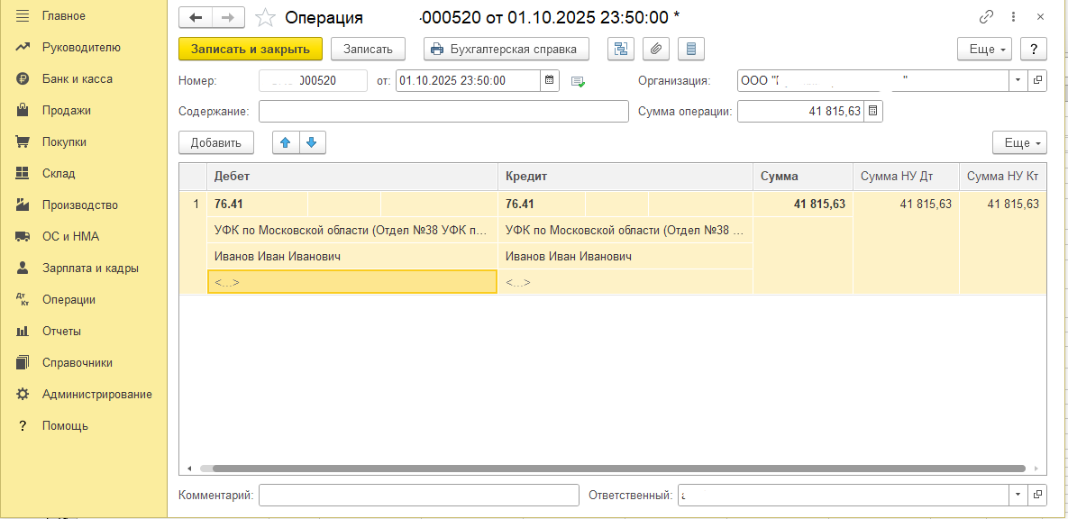Expand the Организация dropdown list
The height and width of the screenshot is (519, 1068).
tap(1018, 80)
